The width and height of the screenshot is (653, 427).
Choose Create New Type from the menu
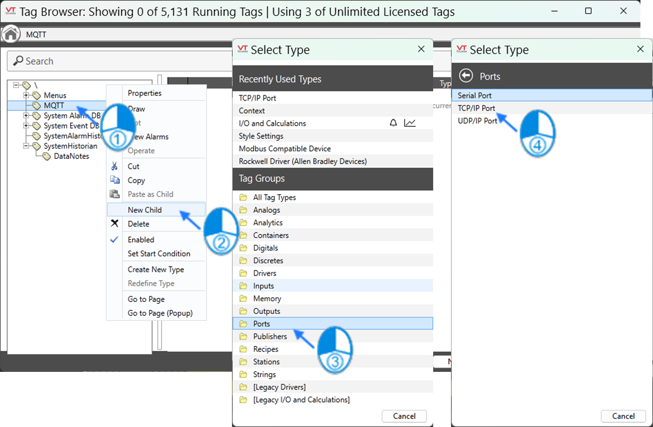pos(156,269)
